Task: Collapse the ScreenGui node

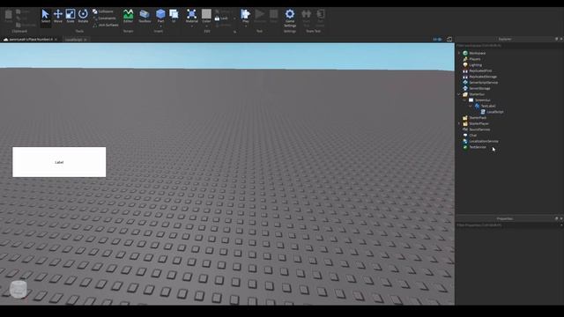Action: (464, 100)
